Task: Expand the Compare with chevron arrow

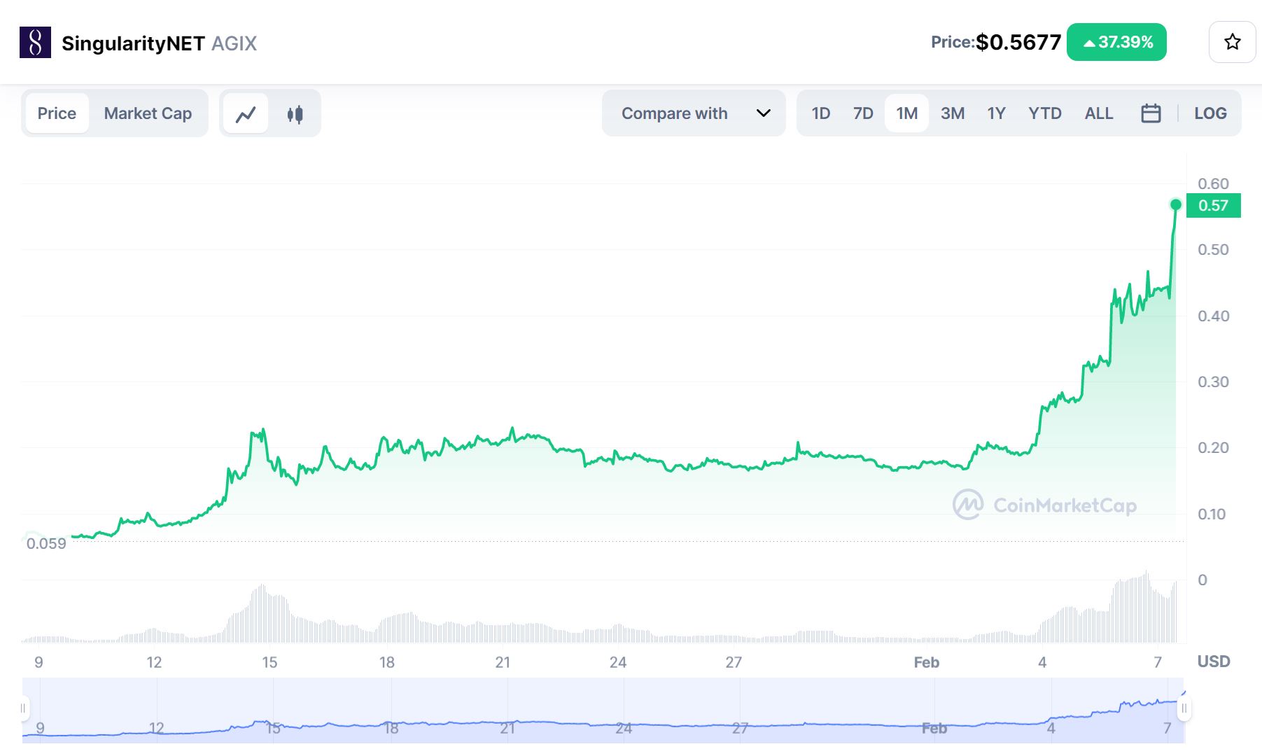Action: (x=764, y=113)
